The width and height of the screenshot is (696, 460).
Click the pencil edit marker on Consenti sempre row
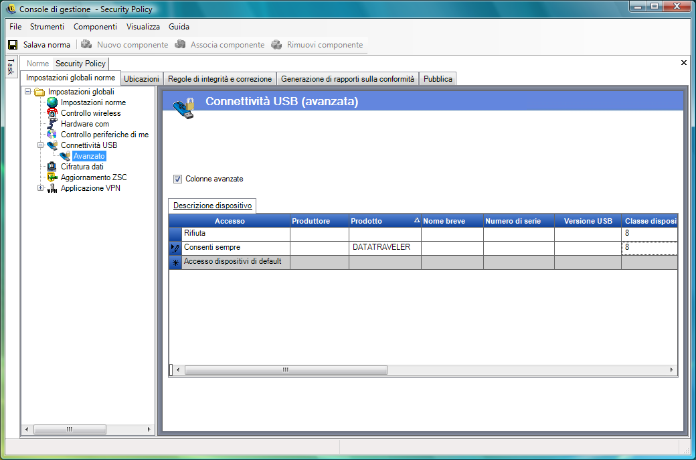(175, 248)
